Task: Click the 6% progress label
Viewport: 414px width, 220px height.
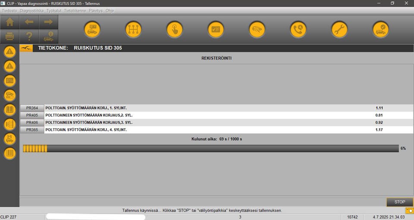Action: coord(403,149)
